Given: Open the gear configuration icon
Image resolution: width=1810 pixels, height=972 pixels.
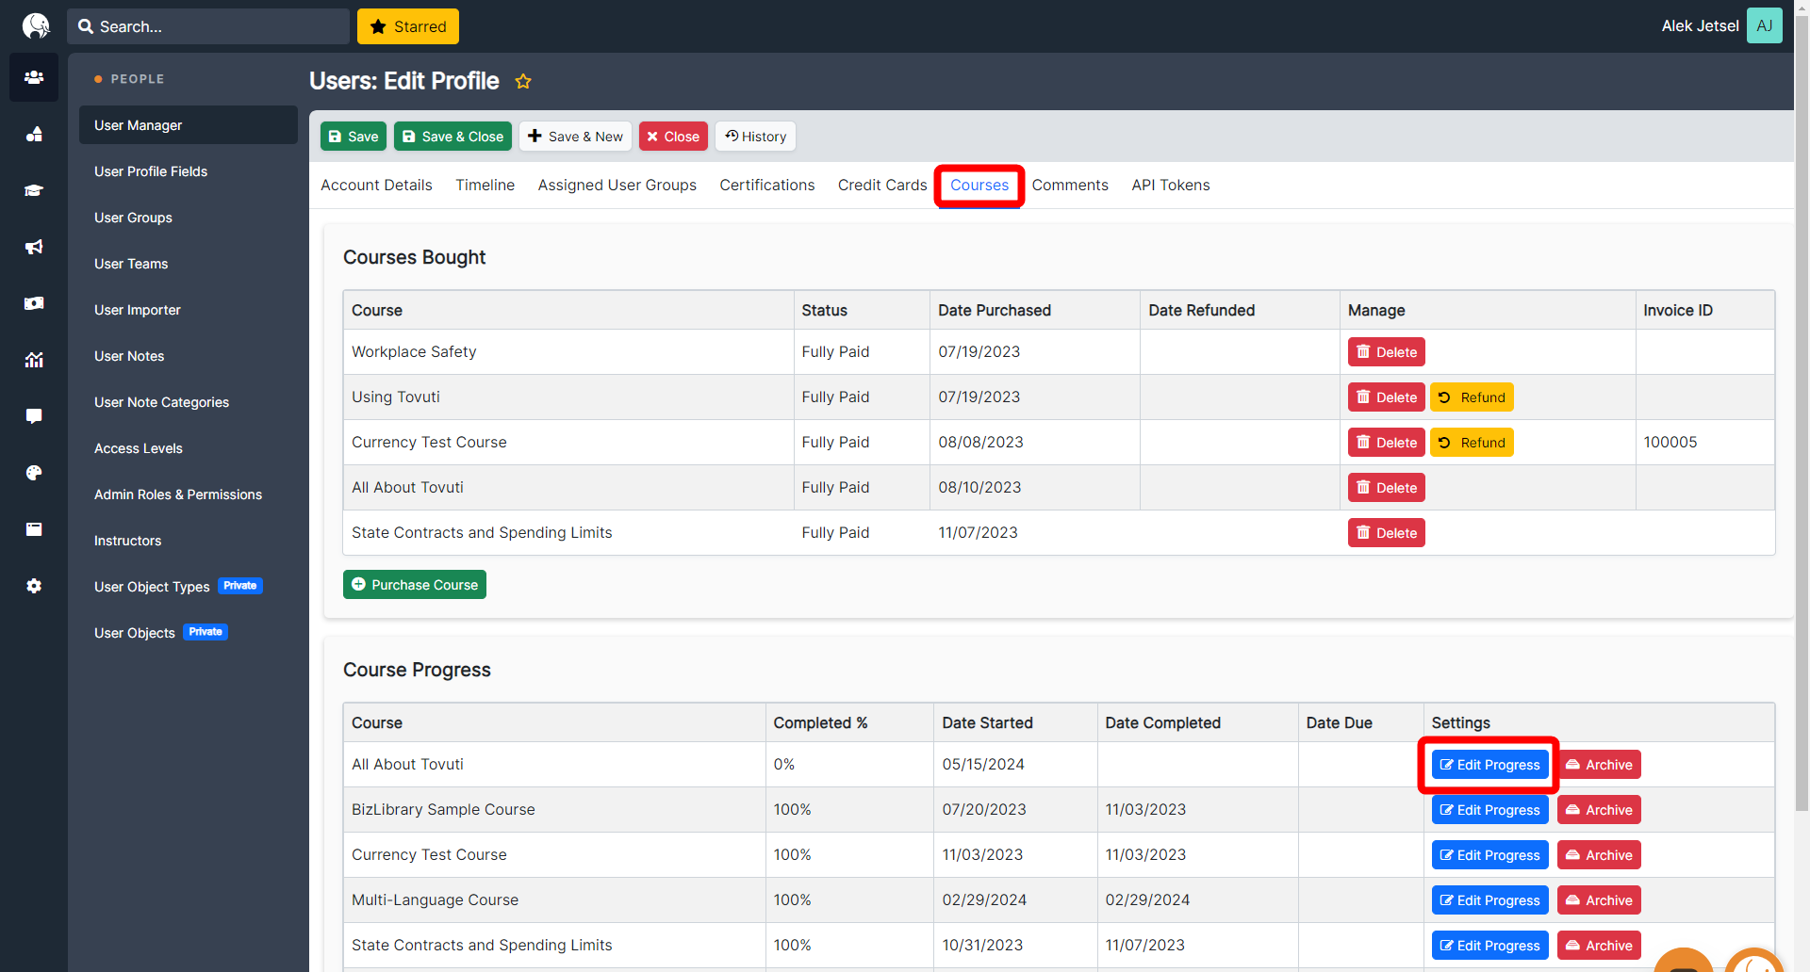Looking at the screenshot, I should (x=34, y=586).
